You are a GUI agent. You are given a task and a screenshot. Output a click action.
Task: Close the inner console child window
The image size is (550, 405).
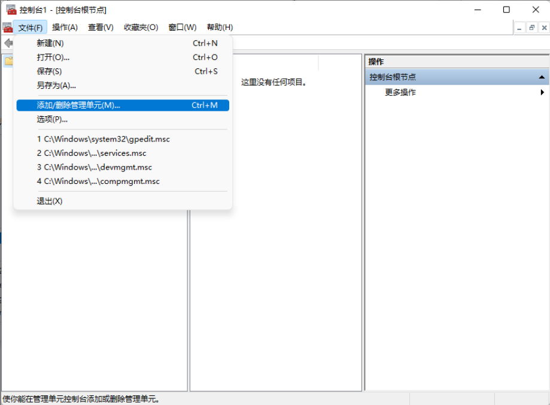click(544, 28)
